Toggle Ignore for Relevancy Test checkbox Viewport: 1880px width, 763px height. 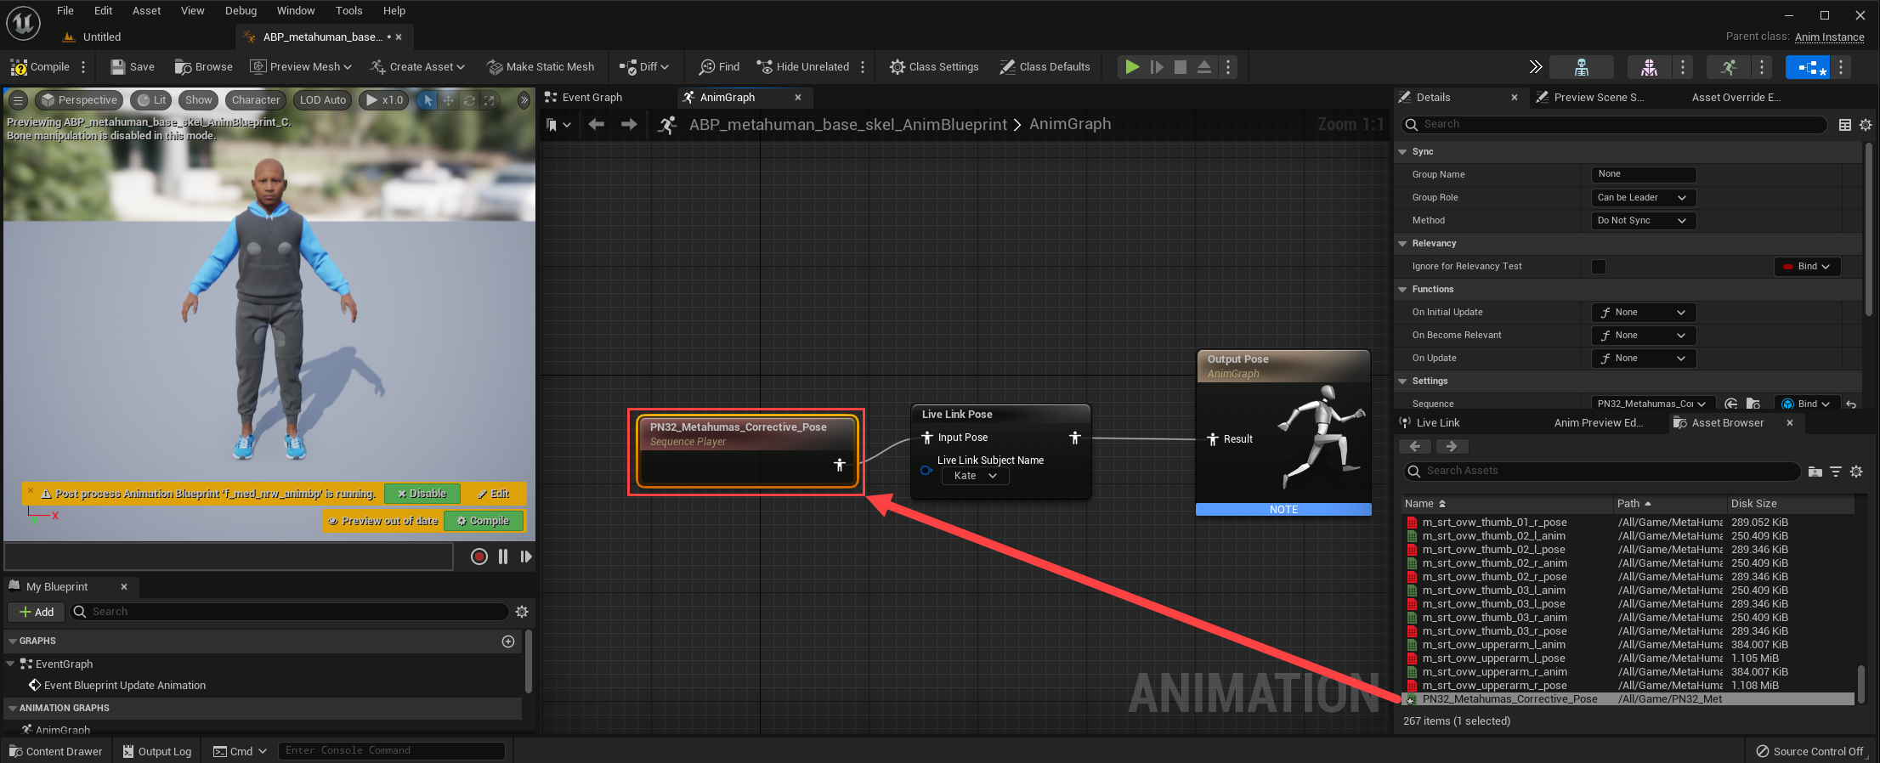1599,267
